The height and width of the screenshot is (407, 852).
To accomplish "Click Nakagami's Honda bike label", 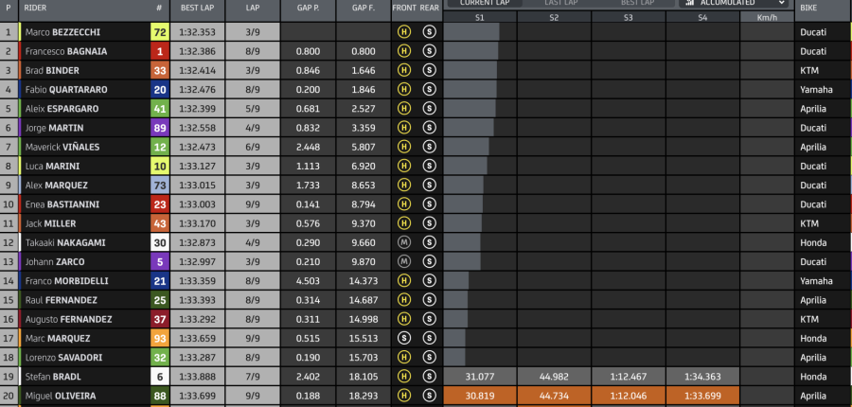I will (813, 242).
